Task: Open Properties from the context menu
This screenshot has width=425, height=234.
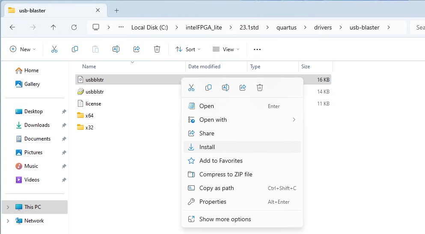Action: (242, 202)
